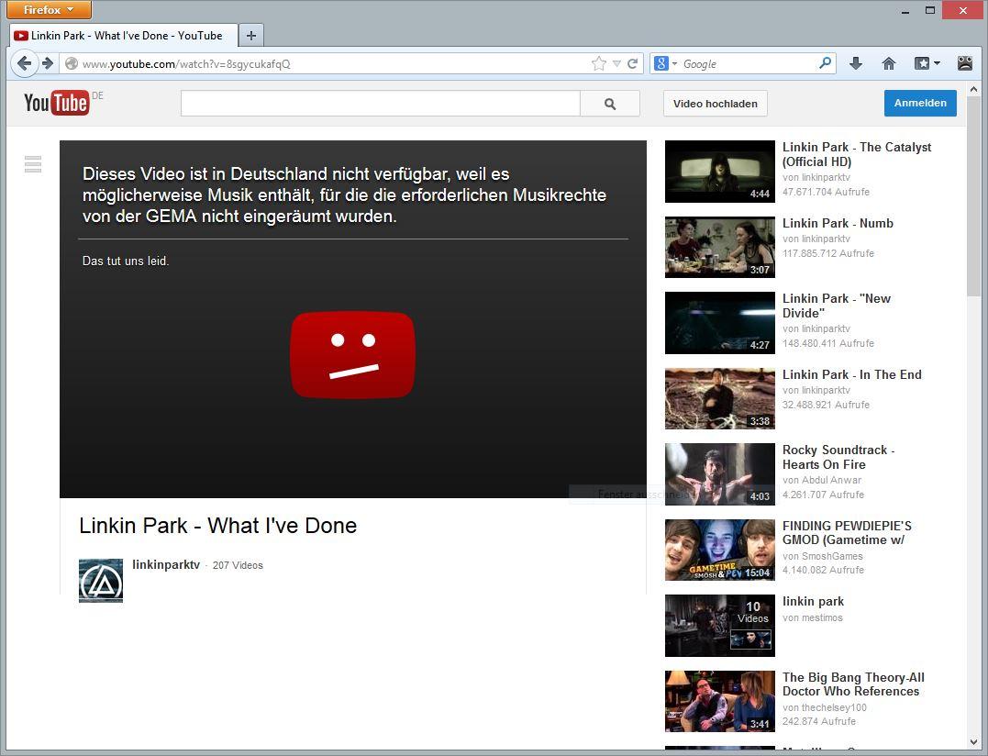Open the YouTube guide hamburger menu
This screenshot has height=756, width=988.
(x=33, y=164)
